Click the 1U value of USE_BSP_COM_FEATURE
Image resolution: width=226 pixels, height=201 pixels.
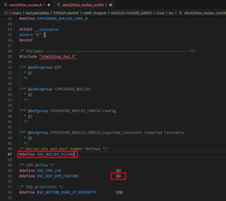(118, 176)
